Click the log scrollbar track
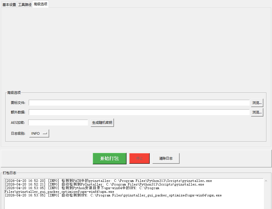Viewport: 272px width, 209px height. [266, 196]
